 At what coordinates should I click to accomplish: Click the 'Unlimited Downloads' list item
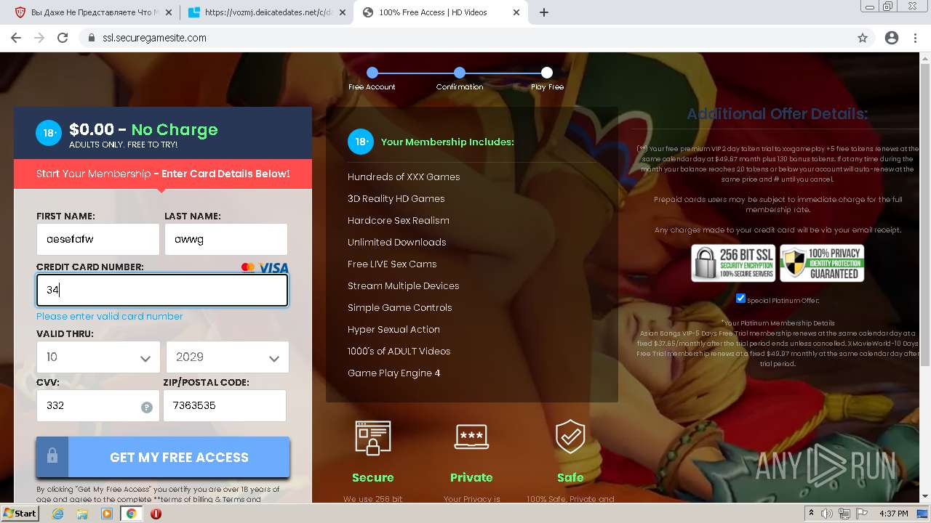397,242
